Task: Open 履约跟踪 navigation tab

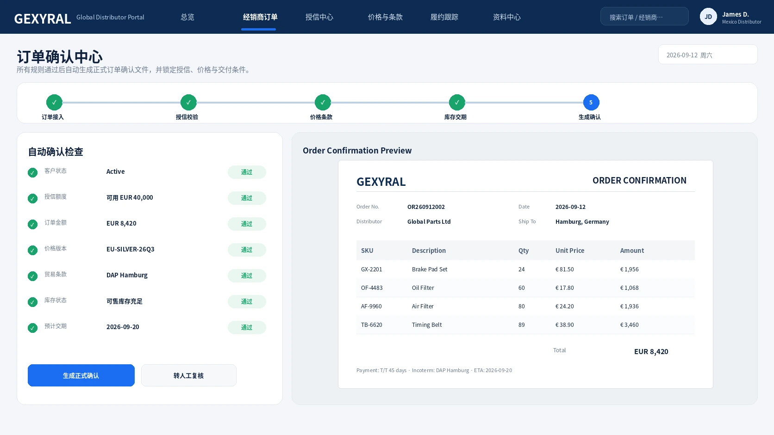Action: (444, 17)
